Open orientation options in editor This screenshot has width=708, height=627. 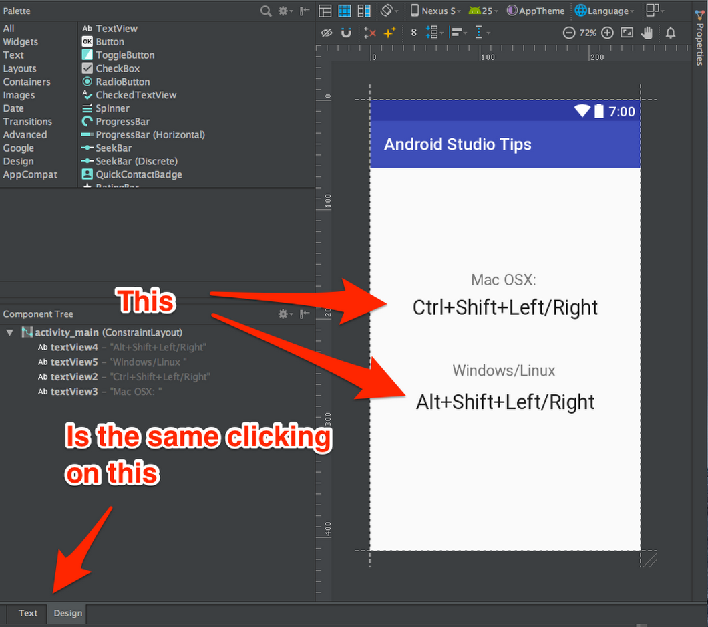[389, 11]
